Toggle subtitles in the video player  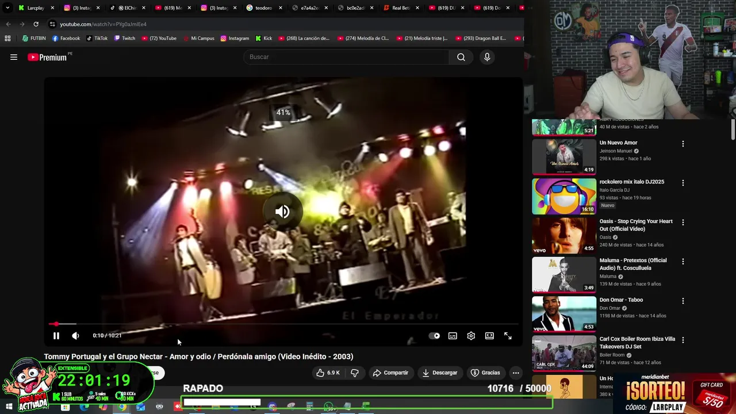tap(453, 336)
